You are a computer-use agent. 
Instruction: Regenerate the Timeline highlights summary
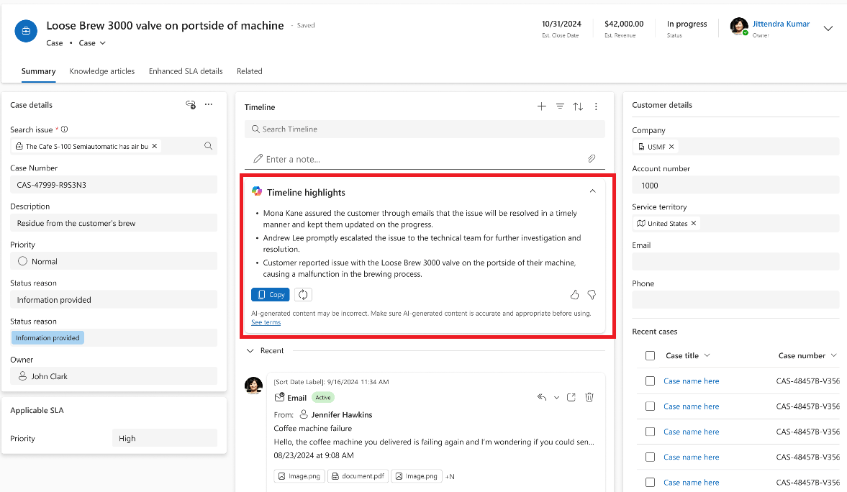303,294
